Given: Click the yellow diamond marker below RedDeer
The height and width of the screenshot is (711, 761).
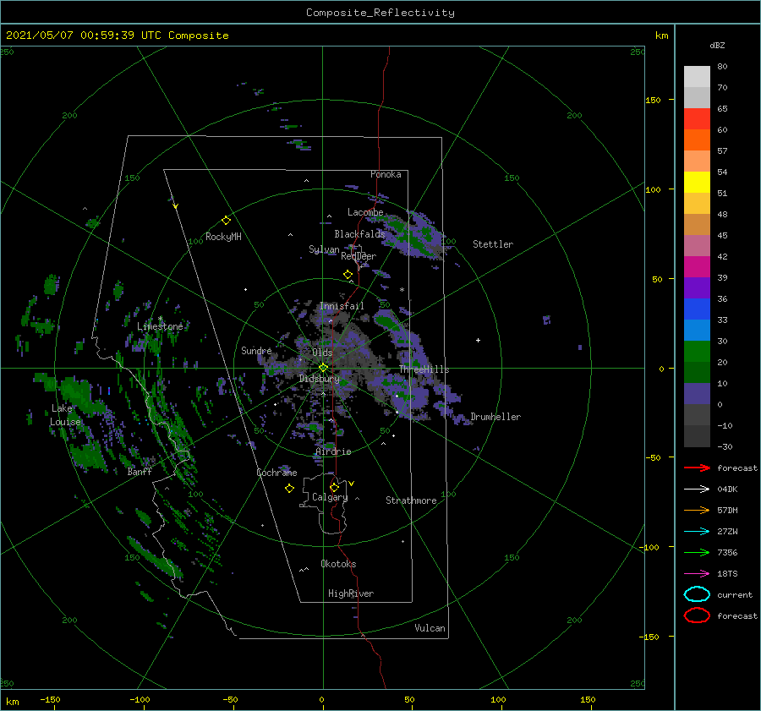Looking at the screenshot, I should (348, 274).
